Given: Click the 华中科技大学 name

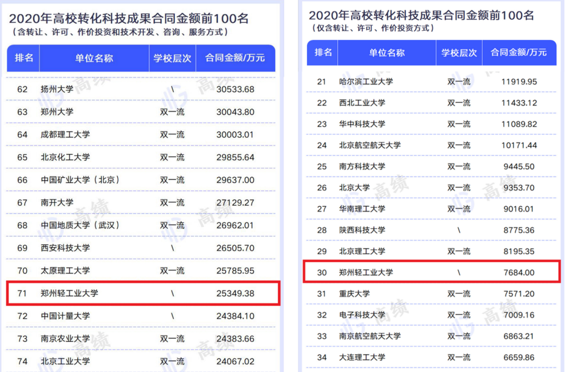Looking at the screenshot, I should point(362,124).
